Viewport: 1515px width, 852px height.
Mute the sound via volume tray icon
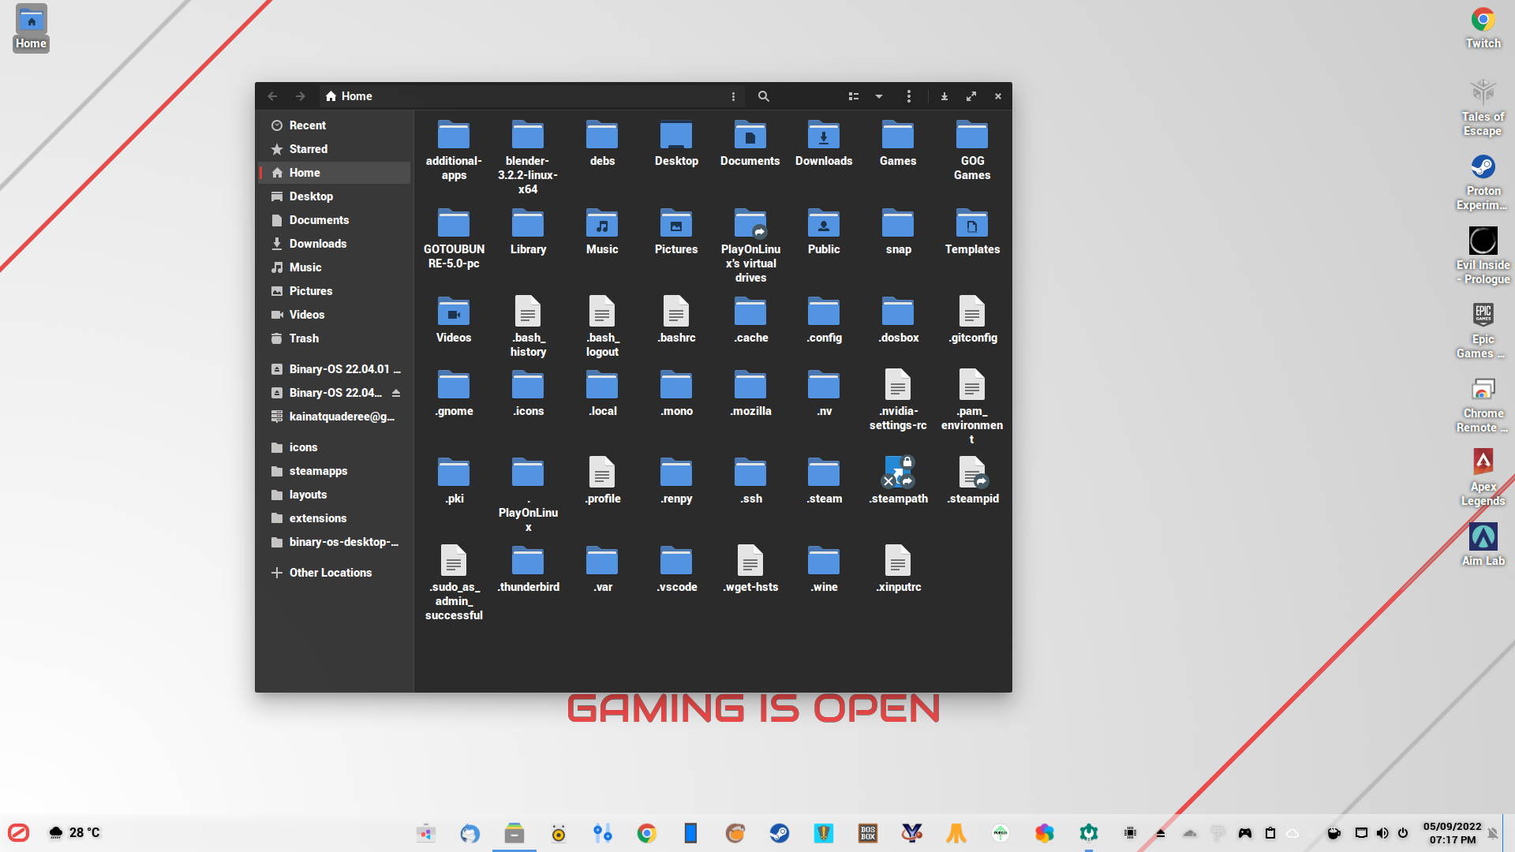tap(1382, 832)
